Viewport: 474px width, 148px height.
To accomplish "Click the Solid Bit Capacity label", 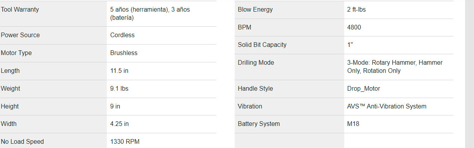I will click(x=262, y=45).
